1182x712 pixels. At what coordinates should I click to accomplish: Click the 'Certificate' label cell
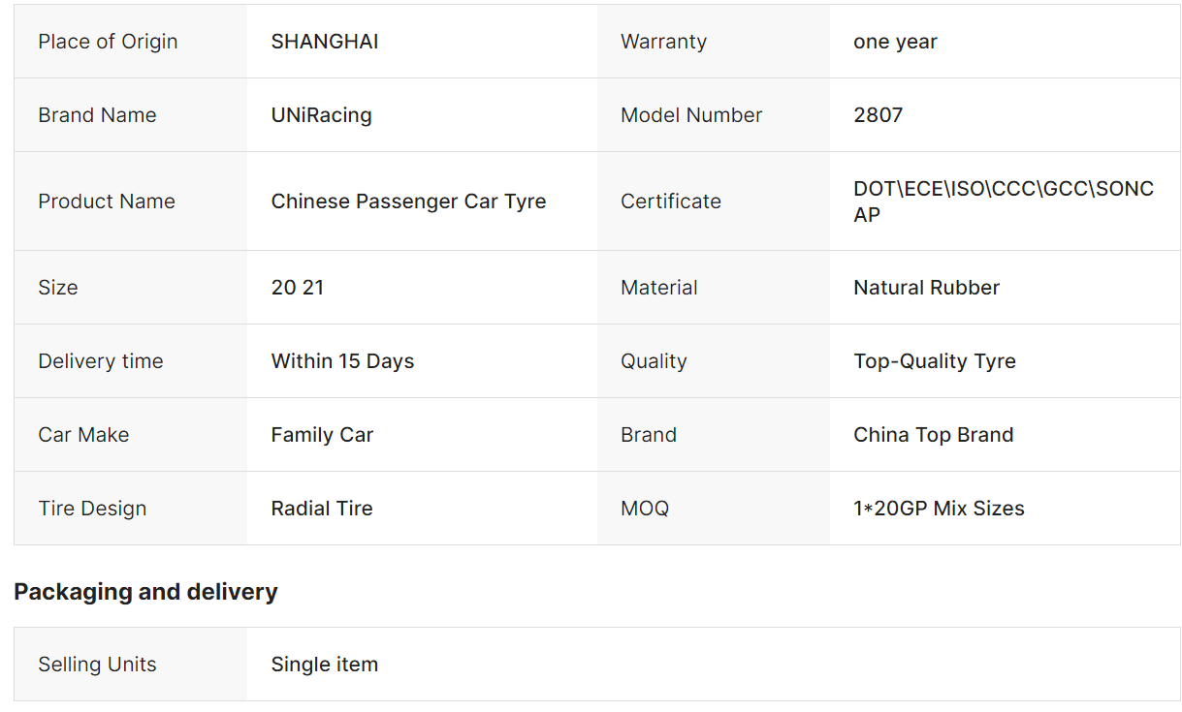670,201
